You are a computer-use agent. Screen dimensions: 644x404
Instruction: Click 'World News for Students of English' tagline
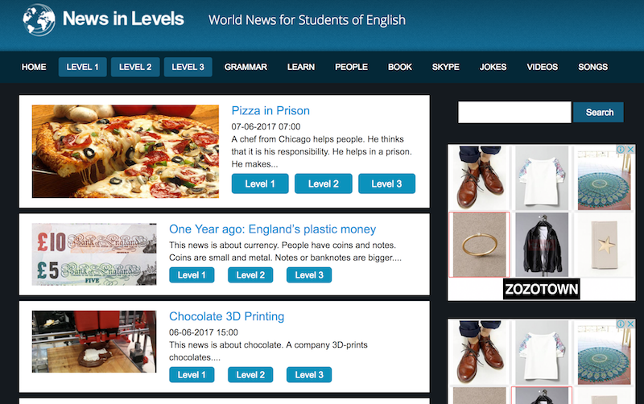[307, 20]
